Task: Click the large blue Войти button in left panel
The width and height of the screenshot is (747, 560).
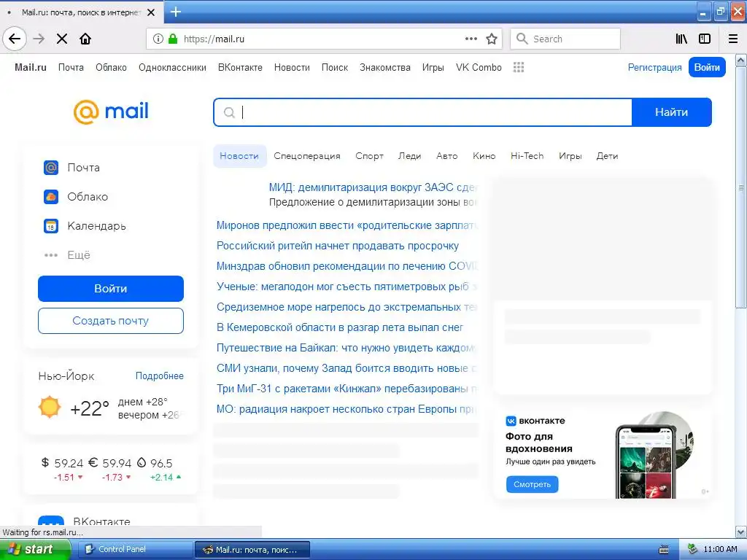Action: [111, 289]
